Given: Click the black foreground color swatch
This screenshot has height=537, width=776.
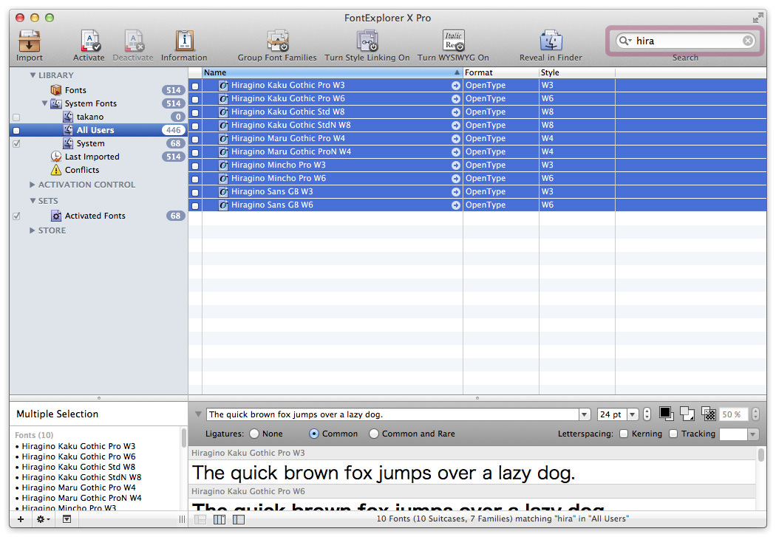Looking at the screenshot, I should (x=666, y=414).
